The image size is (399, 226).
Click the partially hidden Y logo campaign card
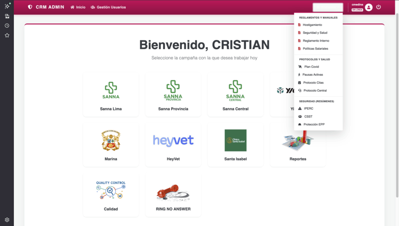click(282, 95)
